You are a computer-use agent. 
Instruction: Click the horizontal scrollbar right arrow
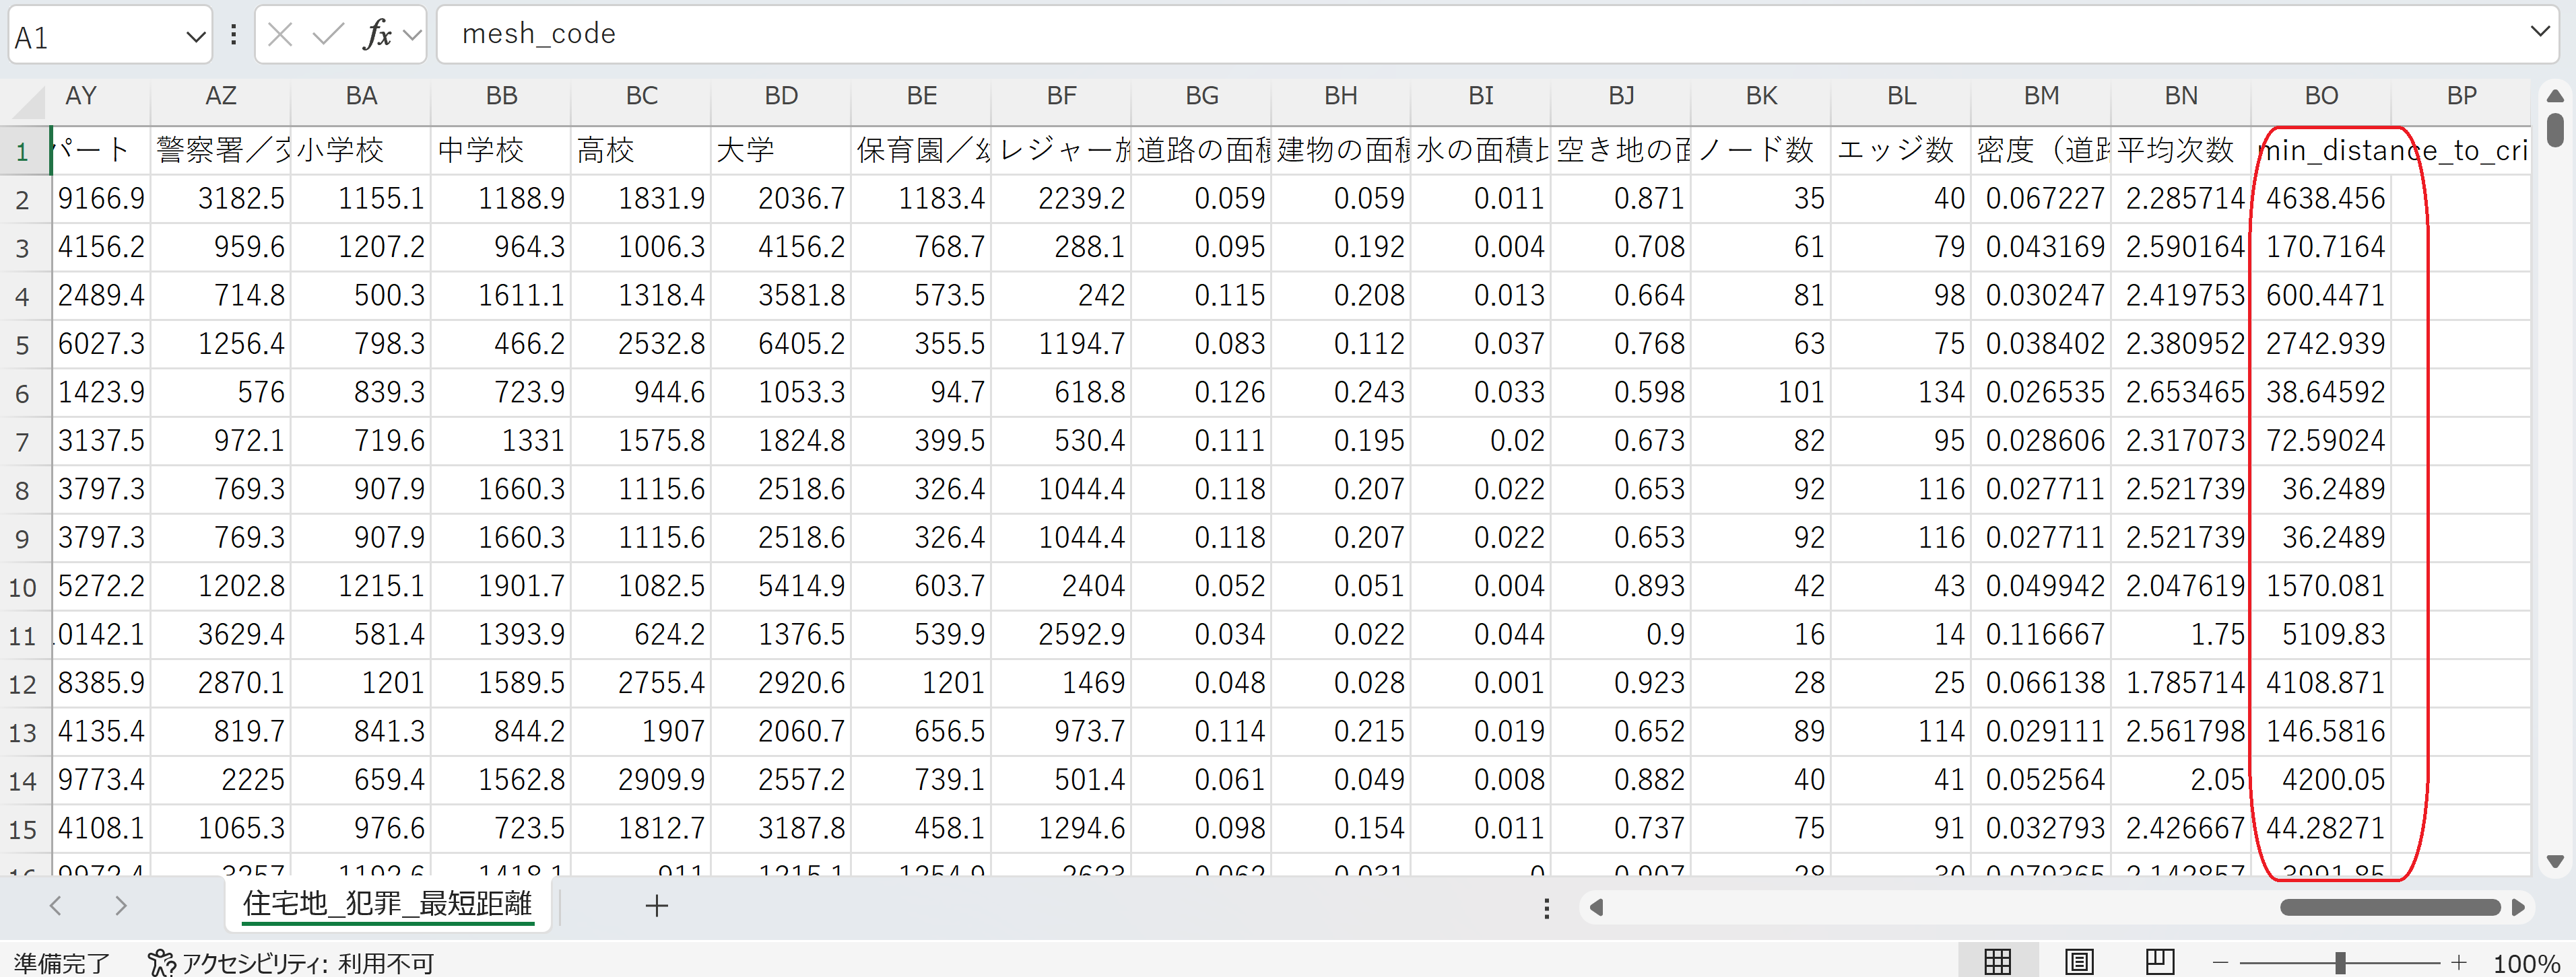coord(2518,907)
